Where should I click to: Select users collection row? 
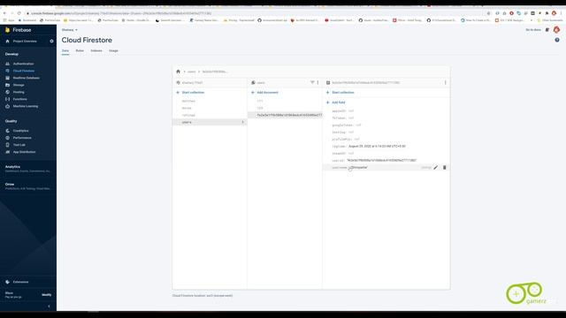pos(210,122)
